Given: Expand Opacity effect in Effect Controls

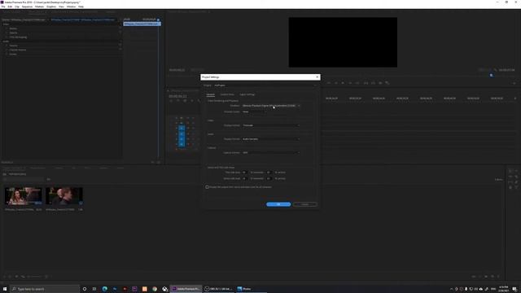Looking at the screenshot, I should [7, 33].
